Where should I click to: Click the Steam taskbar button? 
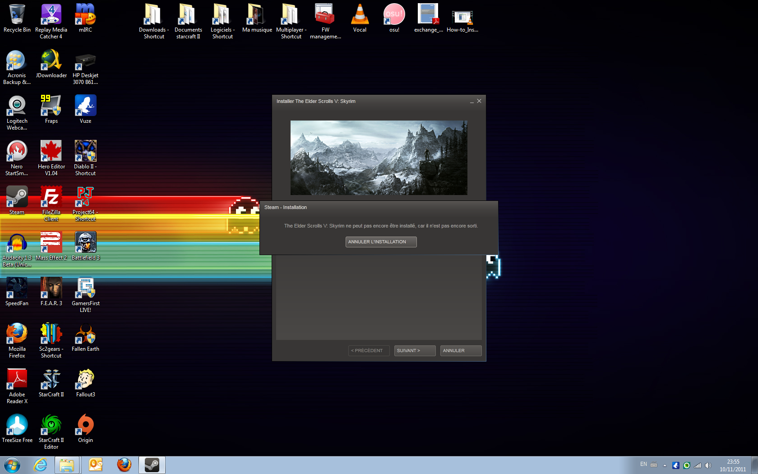[152, 465]
